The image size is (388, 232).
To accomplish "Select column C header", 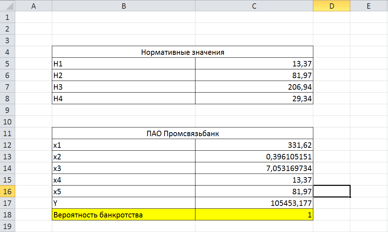I will (254, 6).
